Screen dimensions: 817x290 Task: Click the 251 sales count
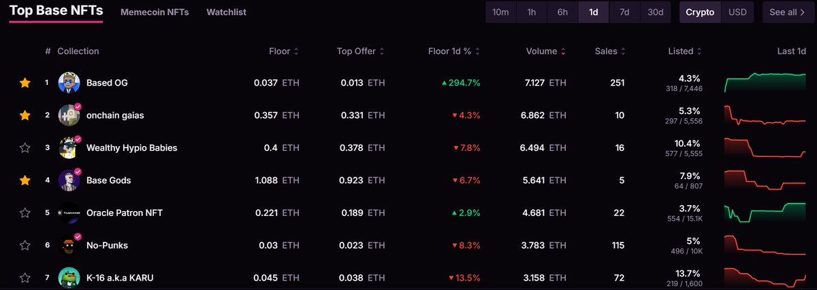point(618,83)
